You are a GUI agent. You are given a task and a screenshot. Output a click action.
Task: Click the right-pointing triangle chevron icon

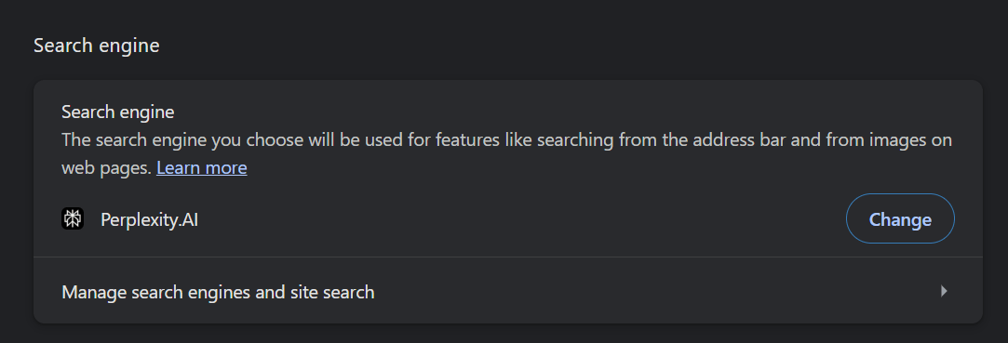tap(944, 291)
